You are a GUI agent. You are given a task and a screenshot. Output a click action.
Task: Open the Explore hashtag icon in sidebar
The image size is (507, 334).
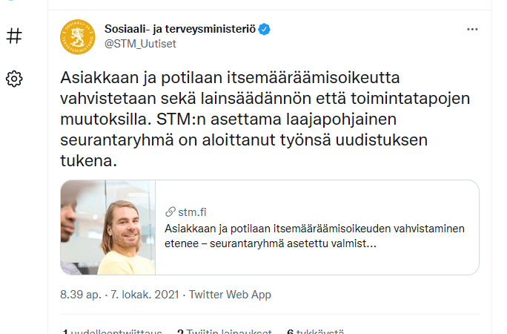click(x=14, y=36)
